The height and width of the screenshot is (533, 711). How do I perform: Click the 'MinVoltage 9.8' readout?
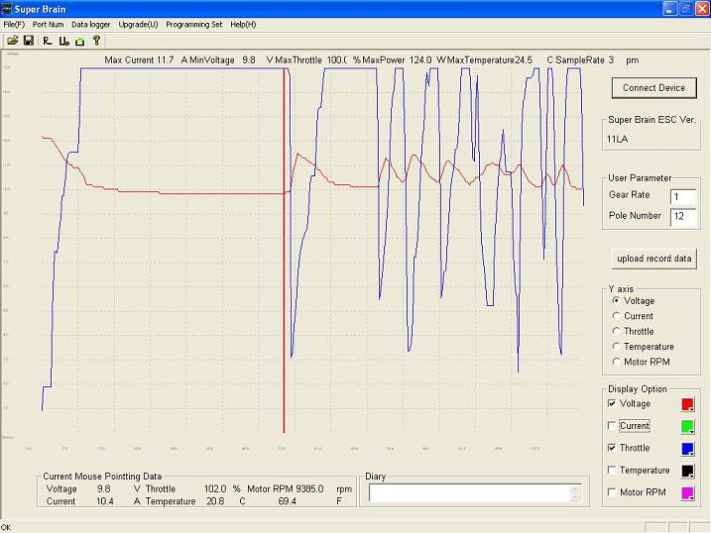222,60
